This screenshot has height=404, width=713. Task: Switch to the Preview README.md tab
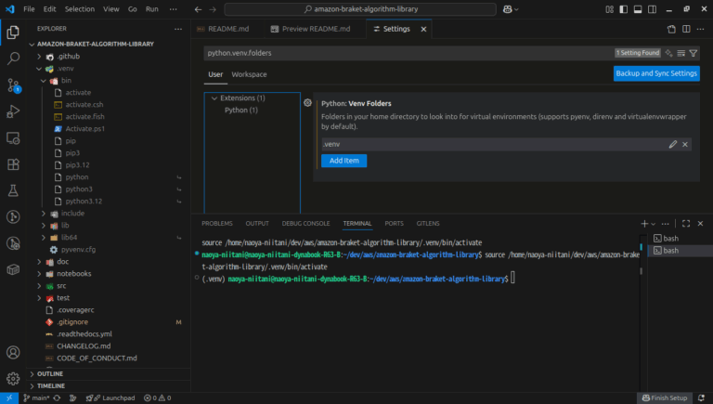click(316, 29)
